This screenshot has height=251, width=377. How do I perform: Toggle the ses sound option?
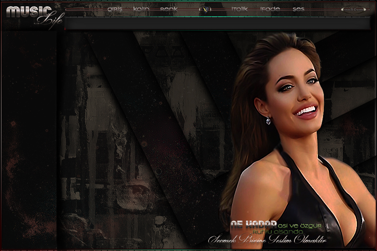(x=298, y=9)
